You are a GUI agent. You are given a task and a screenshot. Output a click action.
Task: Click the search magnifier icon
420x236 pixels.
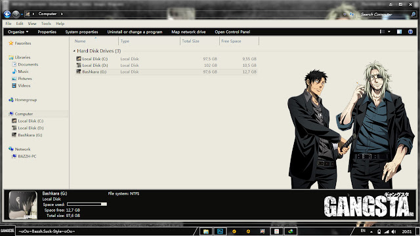(413, 14)
